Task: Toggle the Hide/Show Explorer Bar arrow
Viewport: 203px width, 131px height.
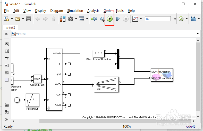Action: coord(7,34)
